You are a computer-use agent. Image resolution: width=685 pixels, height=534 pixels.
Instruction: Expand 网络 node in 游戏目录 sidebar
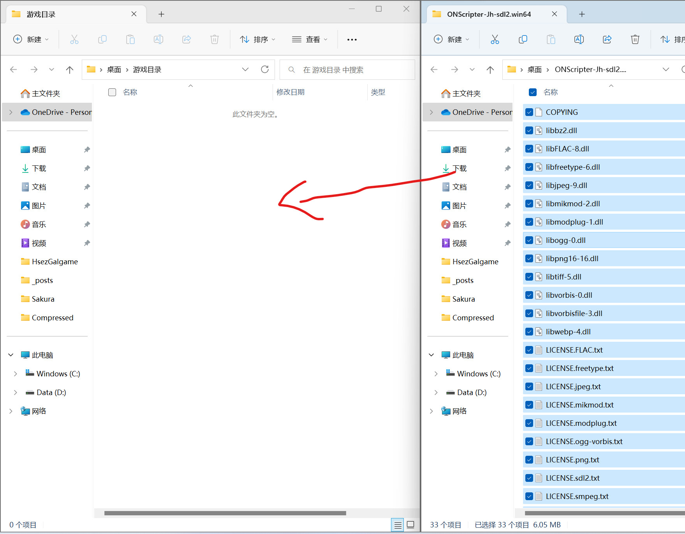point(11,411)
